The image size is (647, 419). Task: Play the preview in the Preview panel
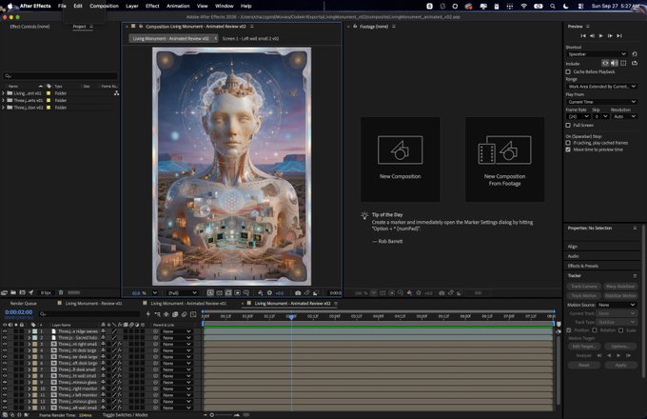pyautogui.click(x=600, y=36)
